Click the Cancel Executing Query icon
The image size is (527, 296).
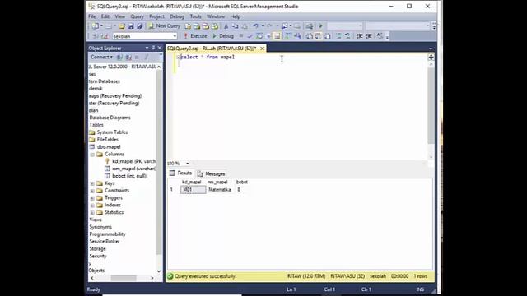(241, 35)
